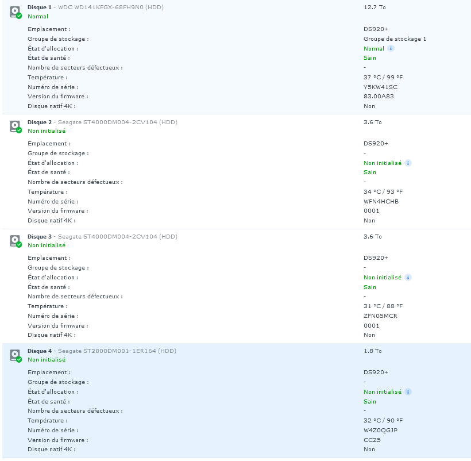Image resolution: width=471 pixels, height=461 pixels.
Task: Collapse the Disque 1 WDC header row
Action: [237, 11]
